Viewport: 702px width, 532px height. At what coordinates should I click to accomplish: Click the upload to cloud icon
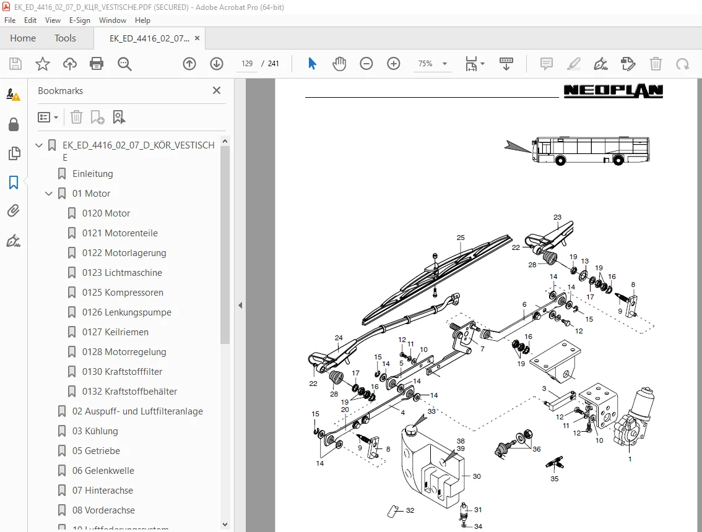[x=70, y=64]
